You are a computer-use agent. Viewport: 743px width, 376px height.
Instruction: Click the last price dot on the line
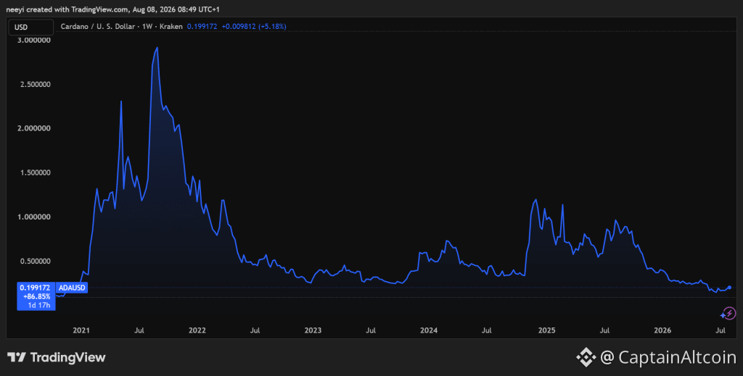point(729,288)
